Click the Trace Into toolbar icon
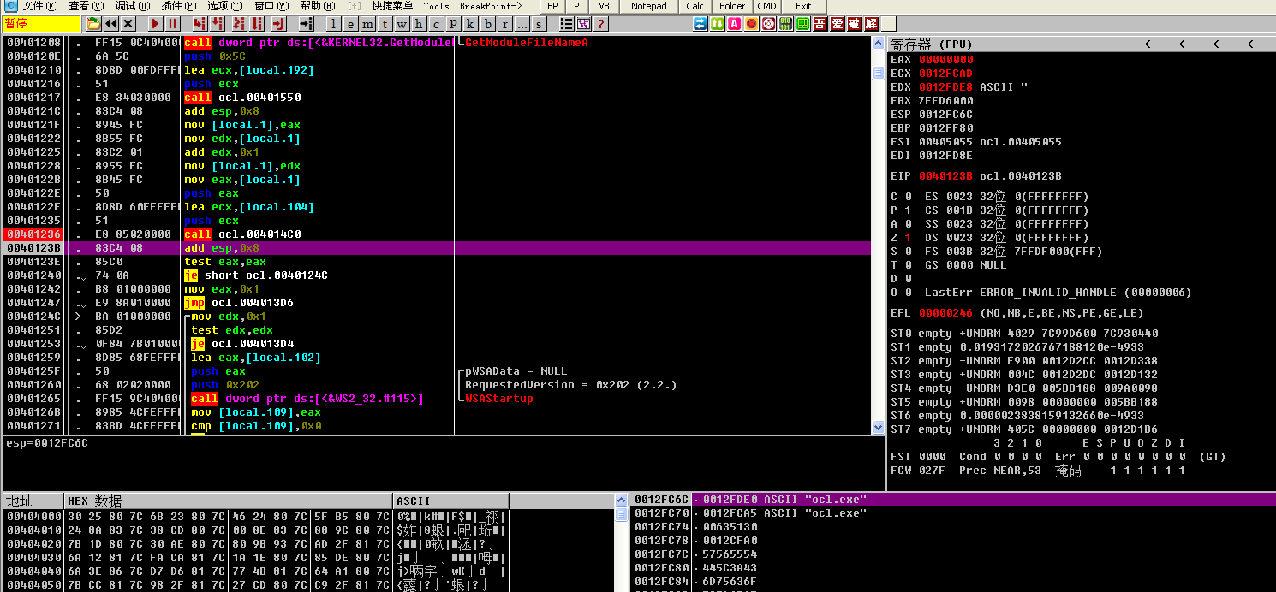The height and width of the screenshot is (592, 1276). point(239,23)
